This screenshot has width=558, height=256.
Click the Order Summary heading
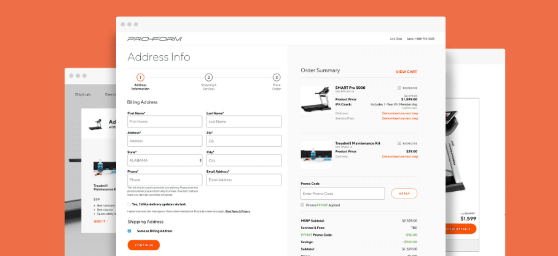tap(320, 70)
